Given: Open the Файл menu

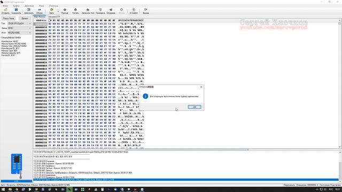Looking at the screenshot, I should 5,6.
